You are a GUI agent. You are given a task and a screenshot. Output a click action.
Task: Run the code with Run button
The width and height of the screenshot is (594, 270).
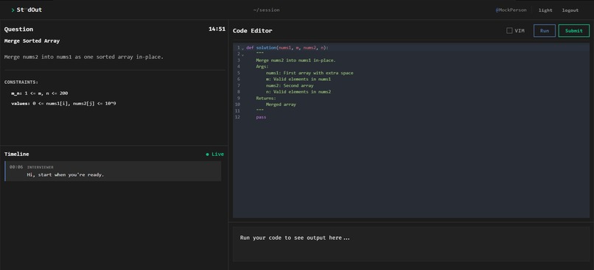pyautogui.click(x=545, y=31)
